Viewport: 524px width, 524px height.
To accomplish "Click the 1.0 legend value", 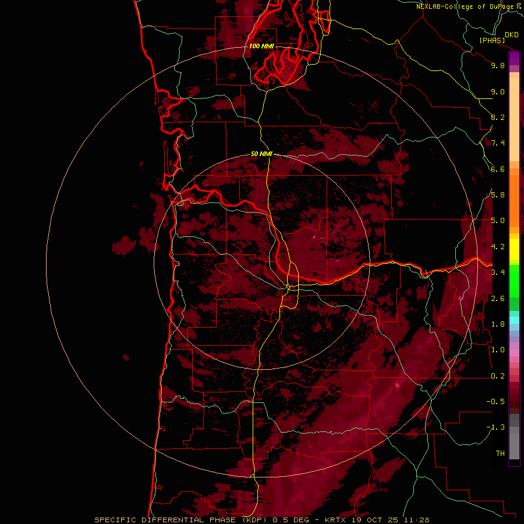I will click(x=498, y=350).
